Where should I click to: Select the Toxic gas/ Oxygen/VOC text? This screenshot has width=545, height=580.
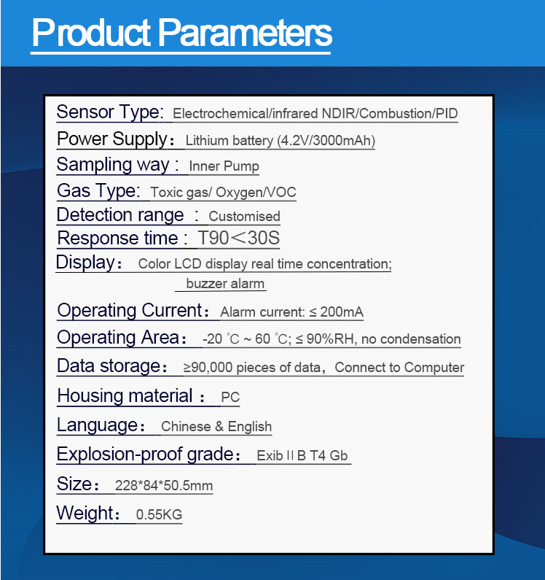coord(223,193)
